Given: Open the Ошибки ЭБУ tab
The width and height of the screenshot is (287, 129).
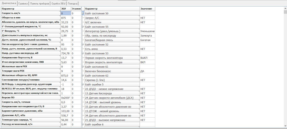Looking at the screenshot, I should 58,4.
